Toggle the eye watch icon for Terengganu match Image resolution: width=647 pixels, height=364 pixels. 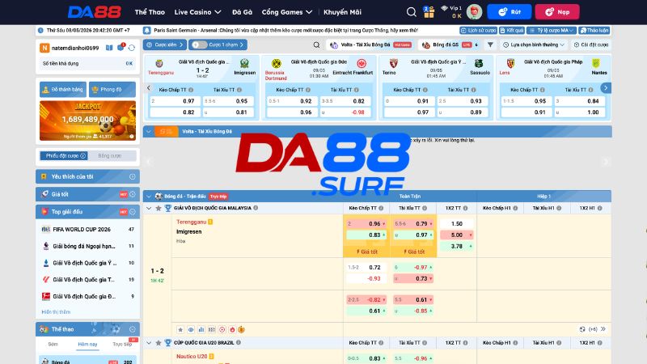(x=191, y=329)
